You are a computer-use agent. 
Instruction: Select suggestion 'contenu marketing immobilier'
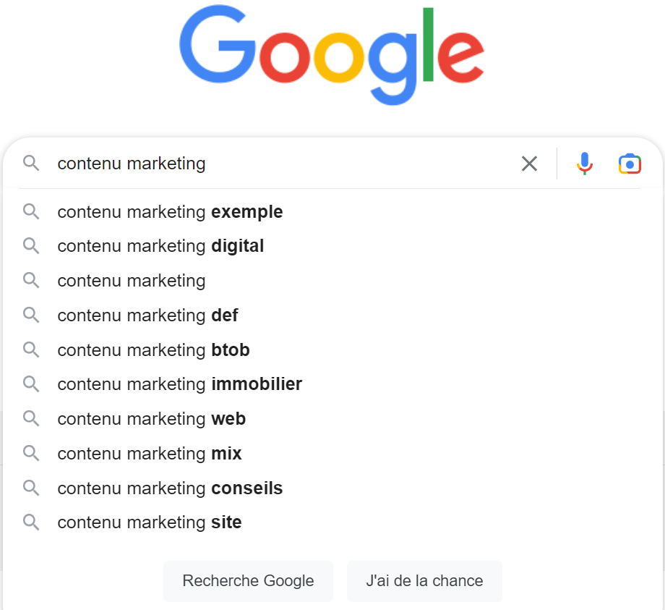tap(179, 384)
